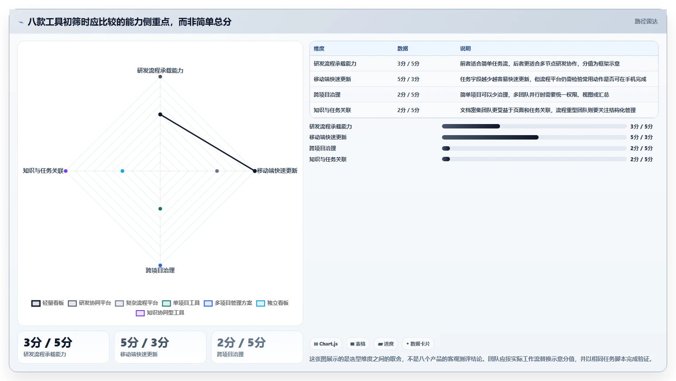Screen dimensions: 676x381
Task: Click the radar point at 研发流程承载能力 axis top
Action: 160,77
